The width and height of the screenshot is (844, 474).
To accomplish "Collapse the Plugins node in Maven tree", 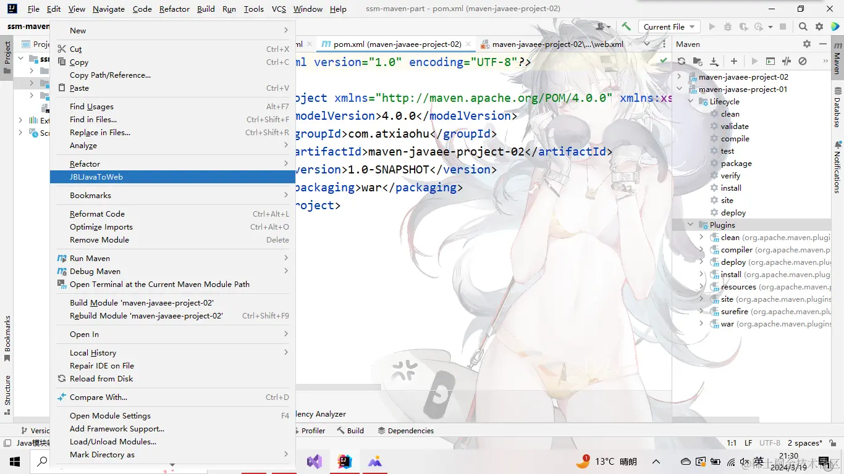I will [691, 225].
